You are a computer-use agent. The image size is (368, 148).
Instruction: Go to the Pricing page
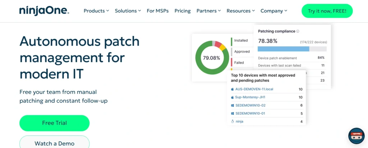(x=183, y=11)
